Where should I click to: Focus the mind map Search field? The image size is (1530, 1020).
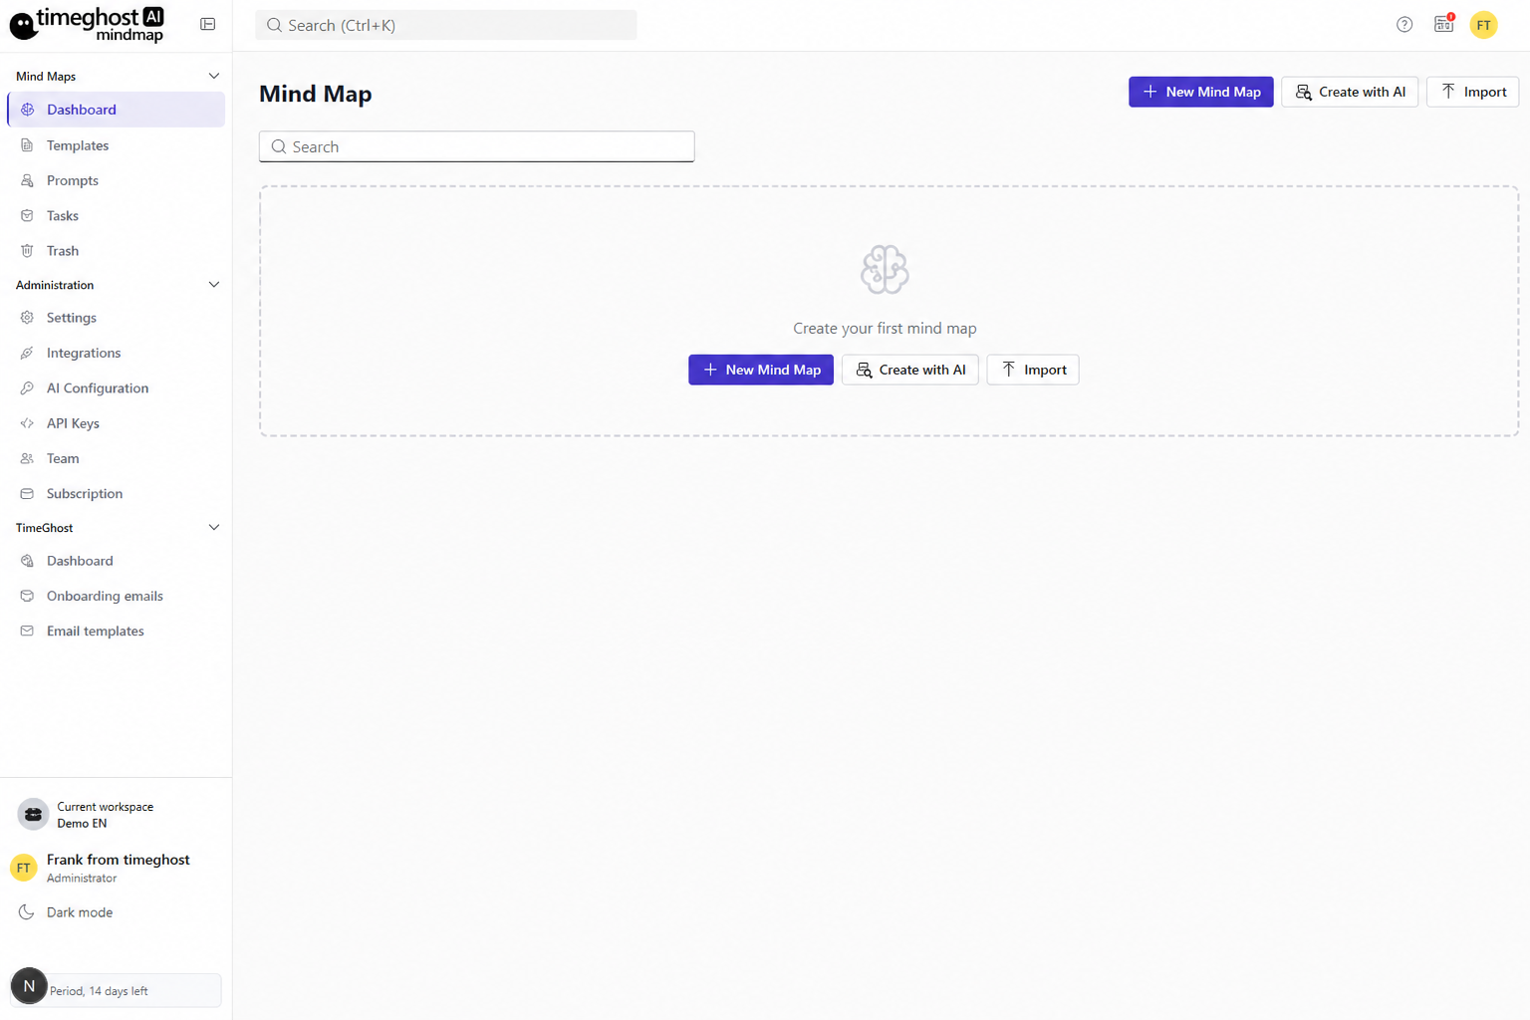[x=476, y=146]
